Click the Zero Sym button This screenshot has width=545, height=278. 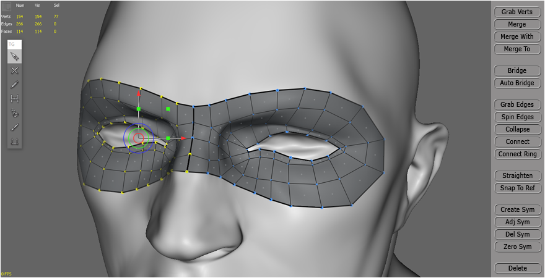(517, 246)
